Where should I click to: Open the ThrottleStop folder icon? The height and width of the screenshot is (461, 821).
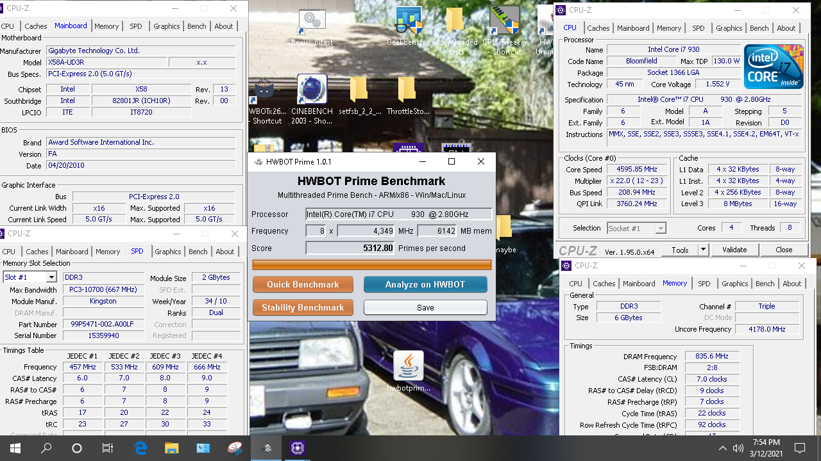coord(407,95)
